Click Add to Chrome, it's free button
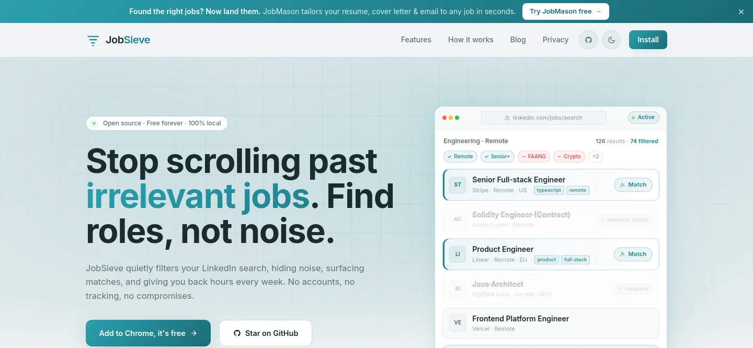Viewport: 753px width, 348px height. 148,333
